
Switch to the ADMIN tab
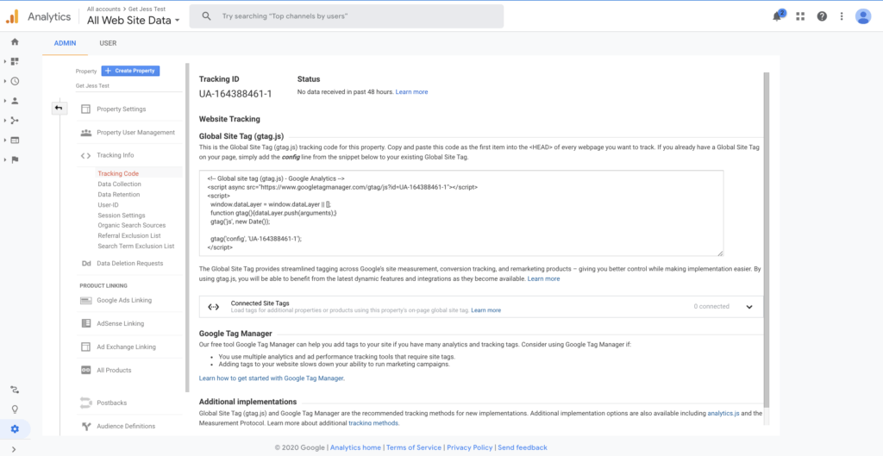[65, 43]
